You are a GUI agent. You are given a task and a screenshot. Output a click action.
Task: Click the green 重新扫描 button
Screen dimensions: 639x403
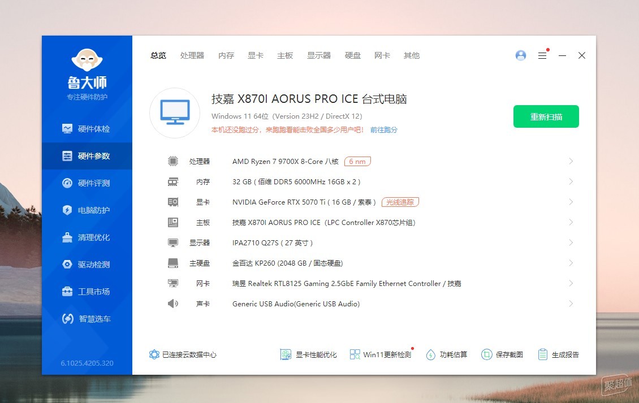[546, 116]
